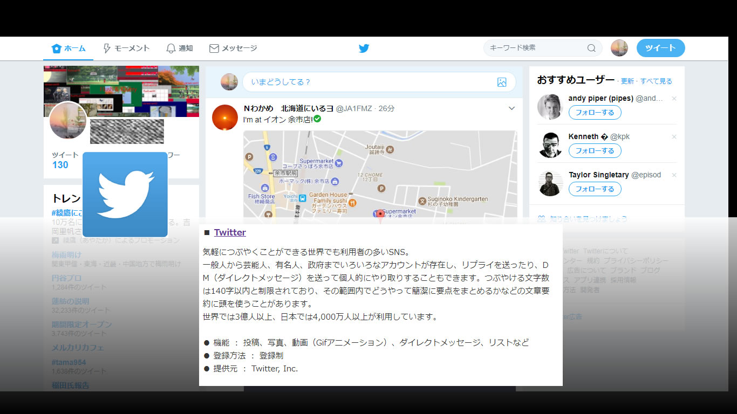The width and height of the screenshot is (737, 414).
Task: Click the メルカリカフェ trend
Action: point(78,348)
